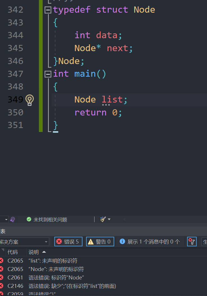The height and width of the screenshot is (296, 207).
Task: Click the error icon beside C2061
Action: click(1, 277)
